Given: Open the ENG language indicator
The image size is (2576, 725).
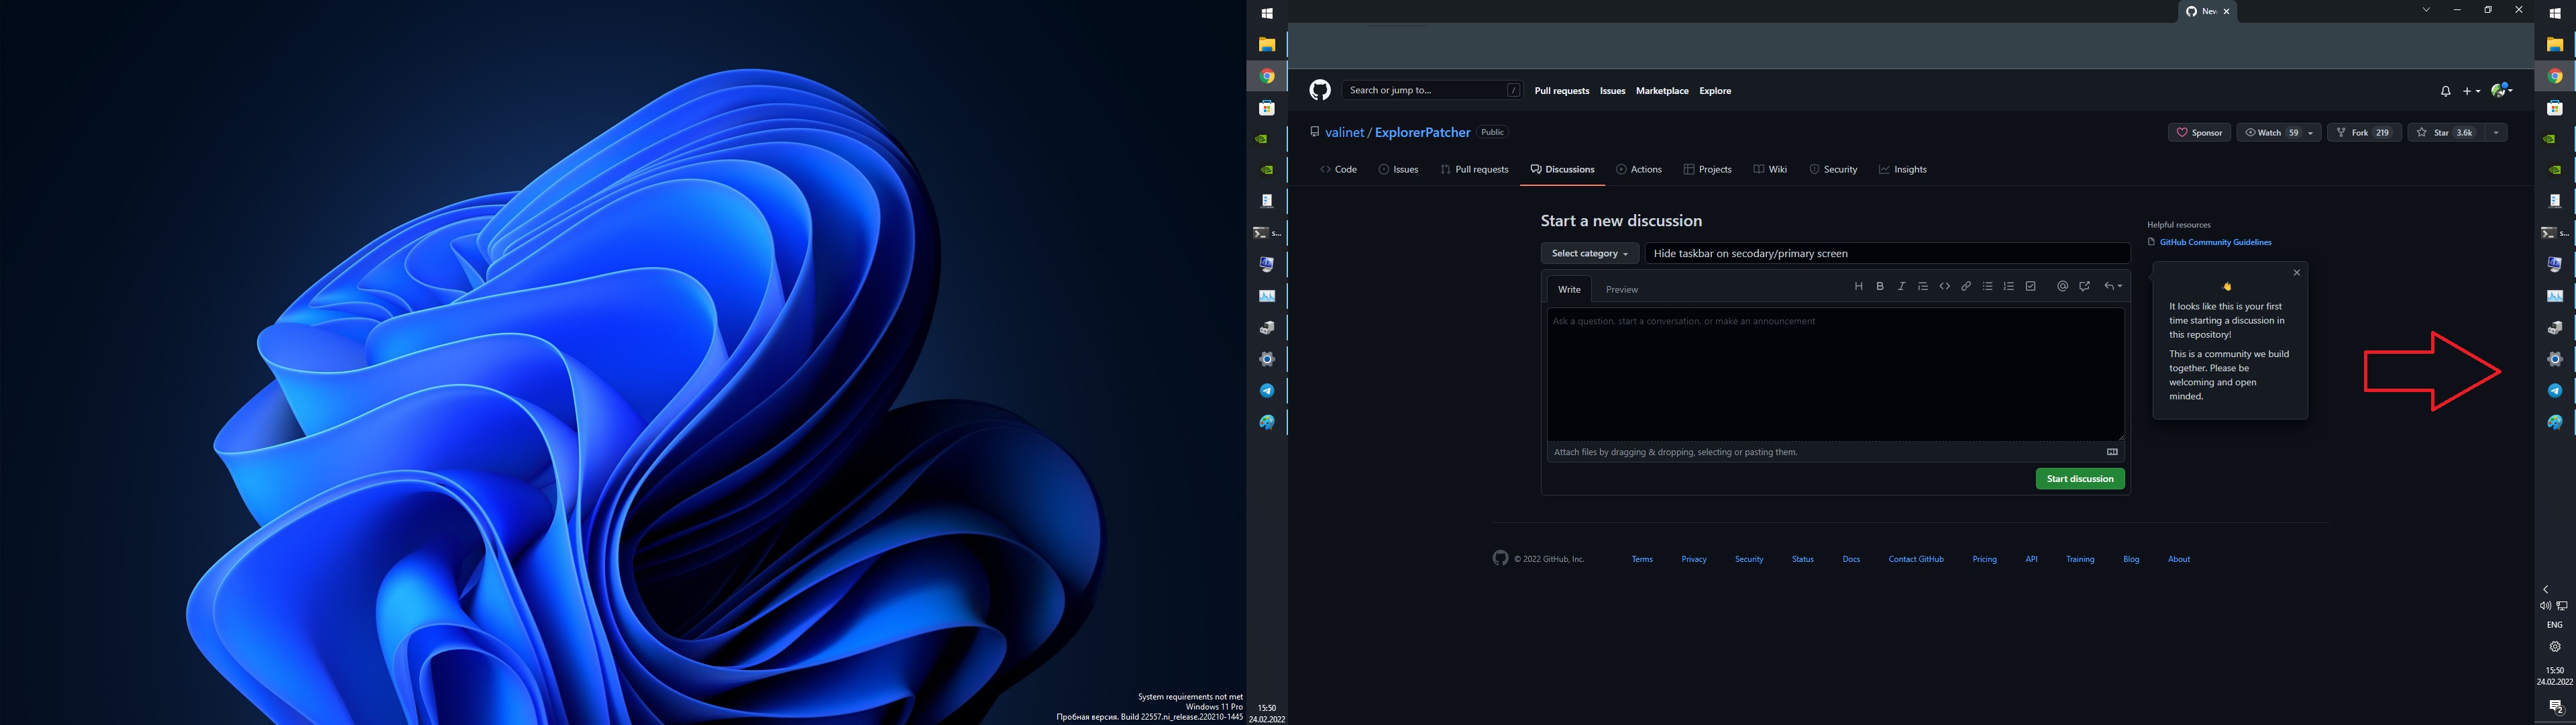Looking at the screenshot, I should point(2554,625).
